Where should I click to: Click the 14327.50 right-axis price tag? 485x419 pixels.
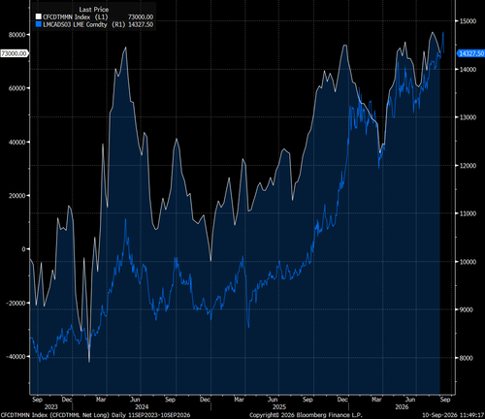470,53
